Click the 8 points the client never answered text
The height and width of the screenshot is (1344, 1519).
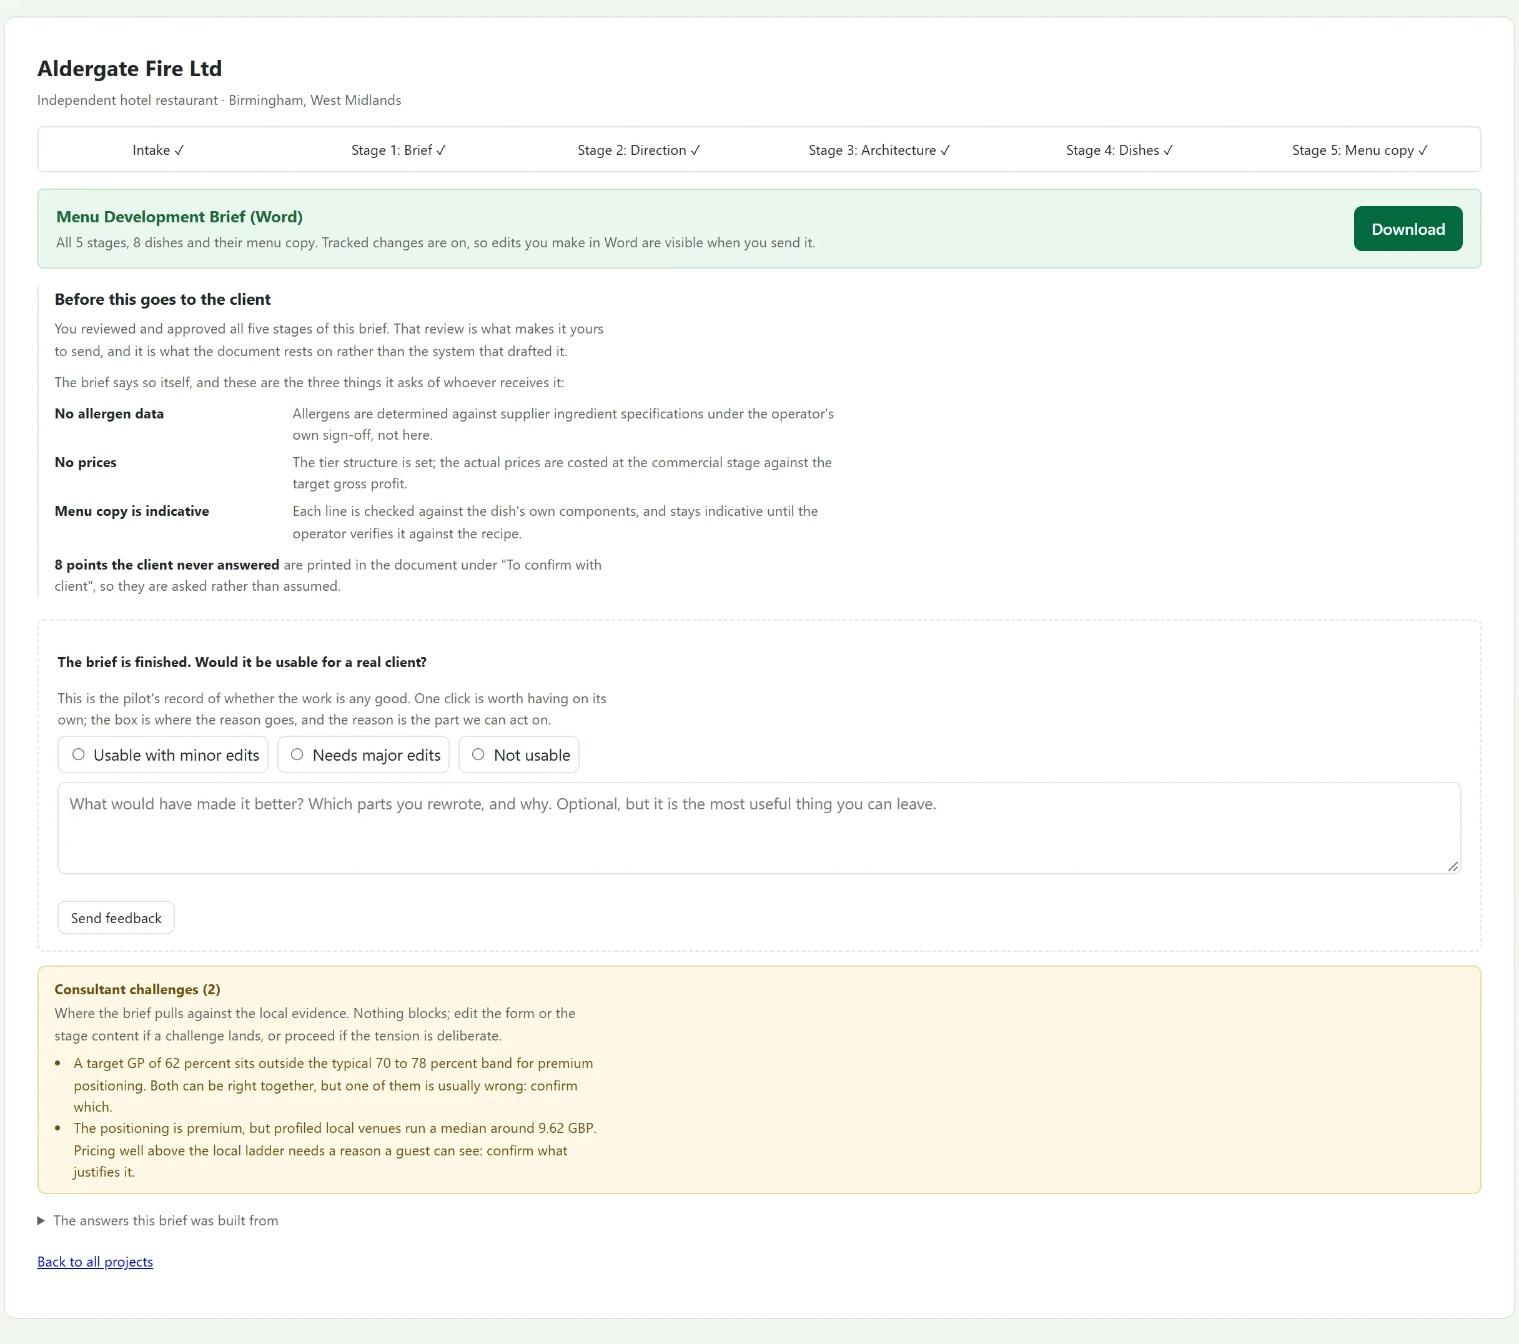point(167,565)
